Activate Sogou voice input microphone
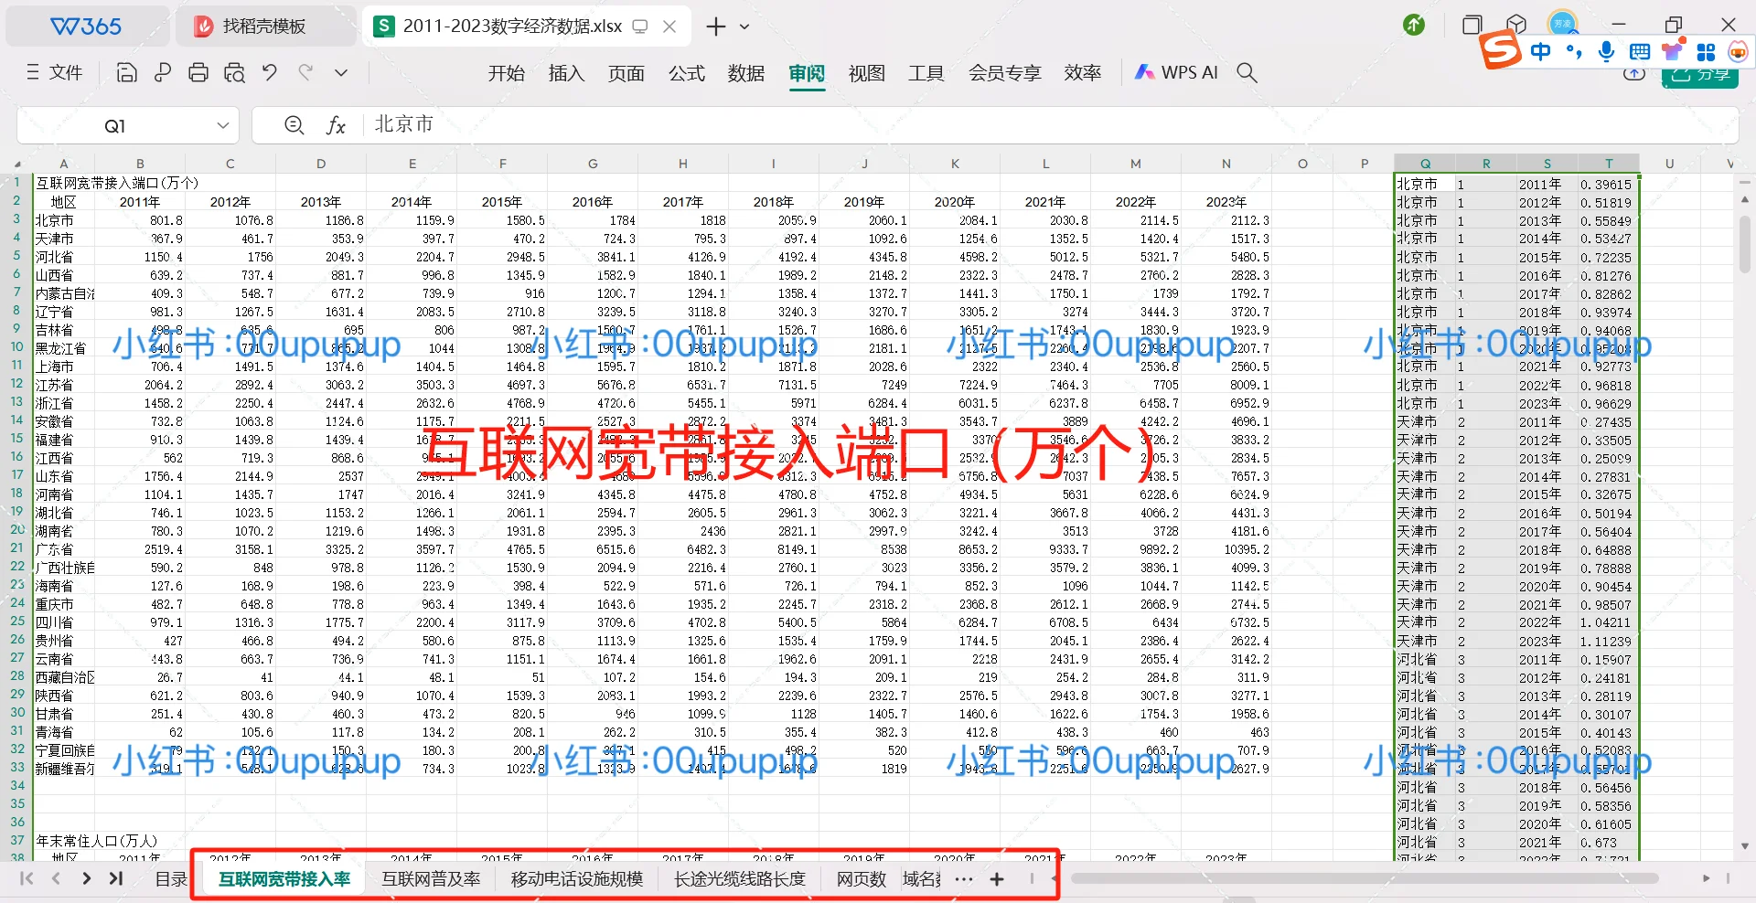This screenshot has width=1756, height=903. point(1605,52)
